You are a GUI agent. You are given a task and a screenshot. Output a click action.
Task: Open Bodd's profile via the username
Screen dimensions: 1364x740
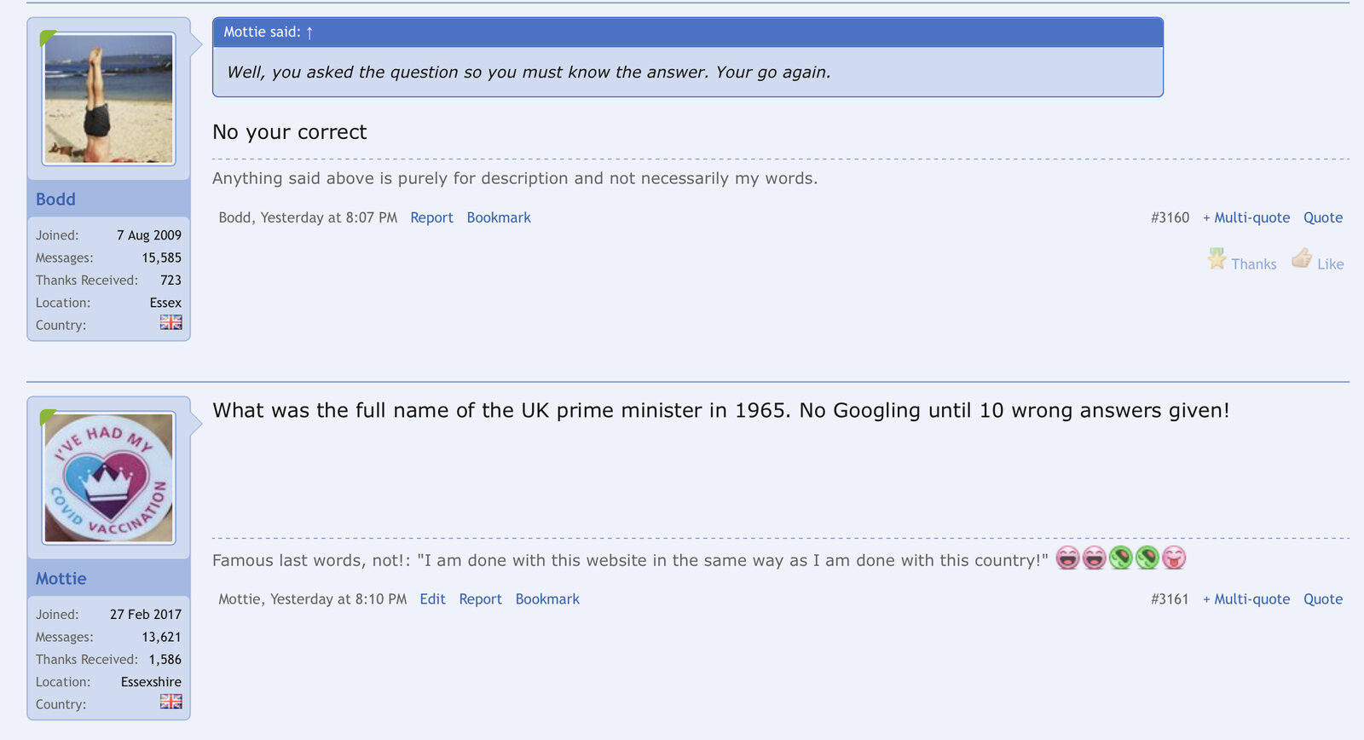pos(55,199)
